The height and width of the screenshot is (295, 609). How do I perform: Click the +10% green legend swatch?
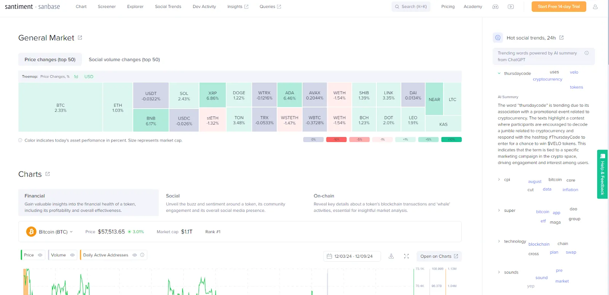[451, 140]
